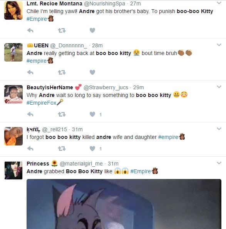Expand options chevron on BeautyIsHerName tweet
Viewport: 226px width, 229px height.
pyautogui.click(x=219, y=87)
